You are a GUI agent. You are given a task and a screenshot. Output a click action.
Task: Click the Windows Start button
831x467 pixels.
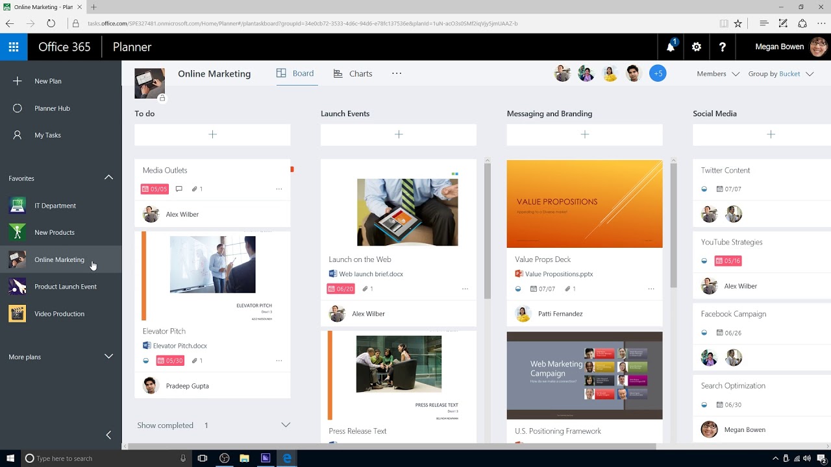pos(10,458)
